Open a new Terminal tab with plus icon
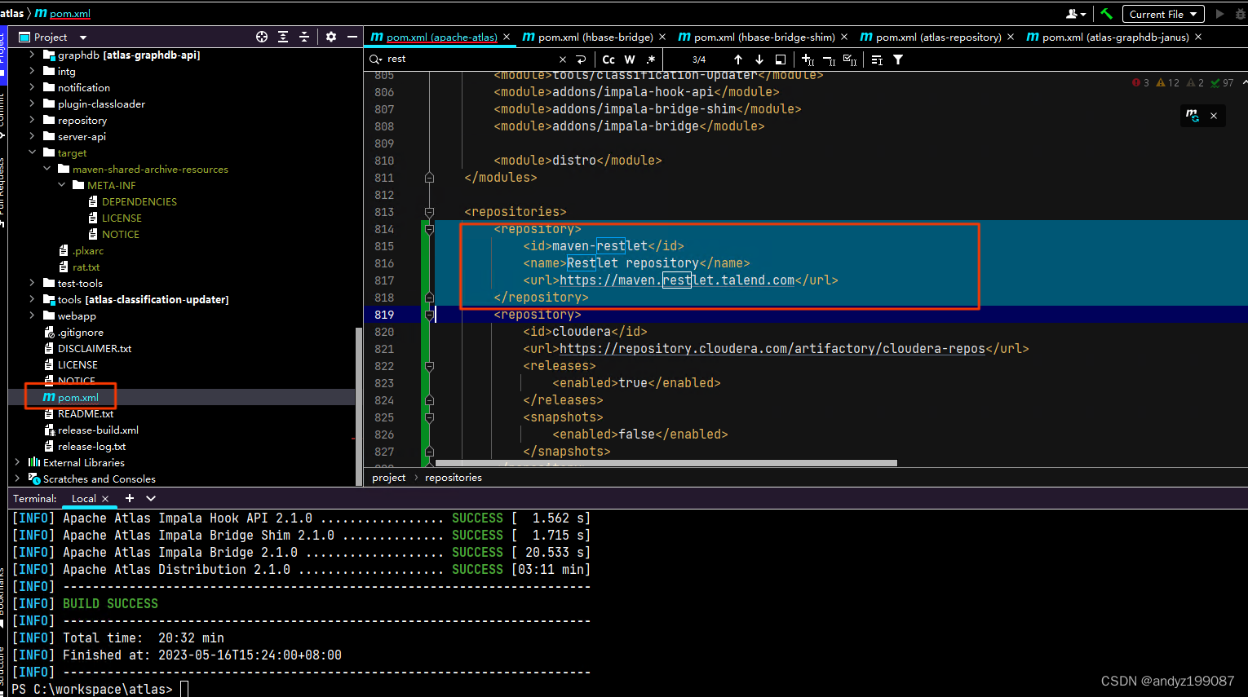 pyautogui.click(x=129, y=498)
